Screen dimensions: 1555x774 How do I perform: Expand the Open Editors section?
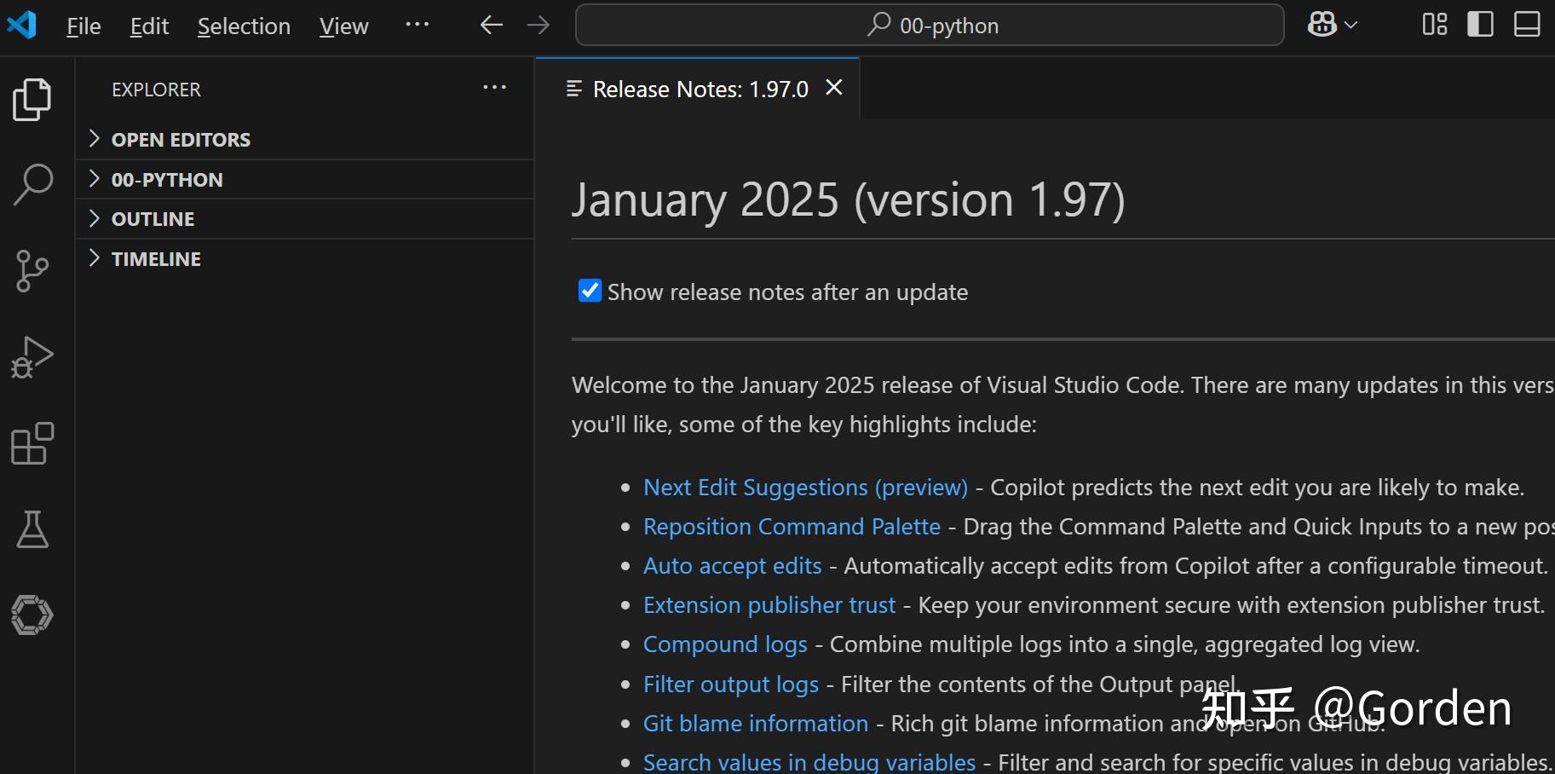[181, 140]
